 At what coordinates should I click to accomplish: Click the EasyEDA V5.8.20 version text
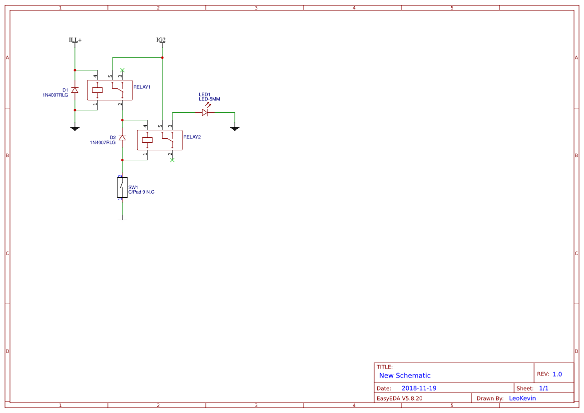tap(400, 398)
